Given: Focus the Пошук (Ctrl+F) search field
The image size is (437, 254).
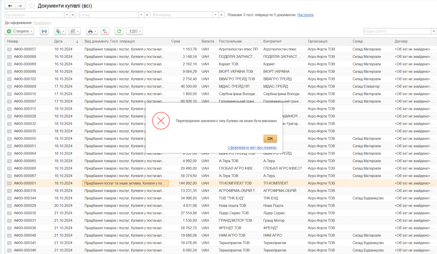Looking at the screenshot, I should pos(397,31).
